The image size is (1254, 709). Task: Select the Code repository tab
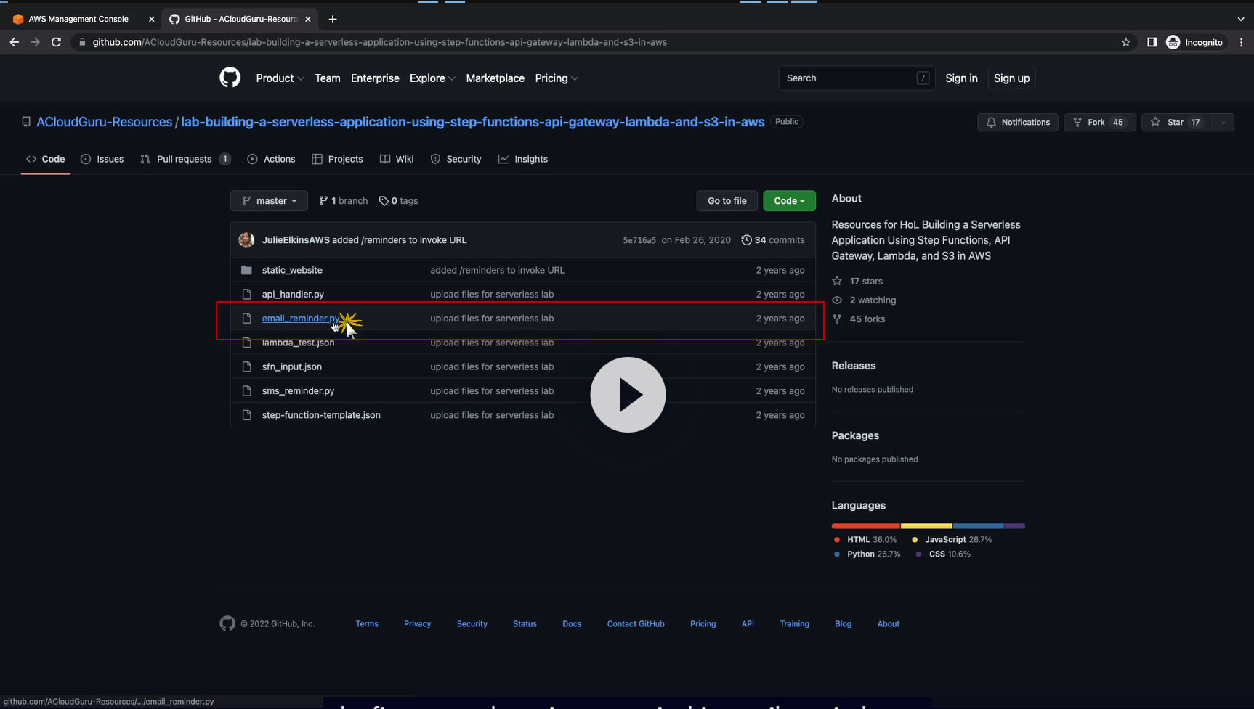[45, 159]
